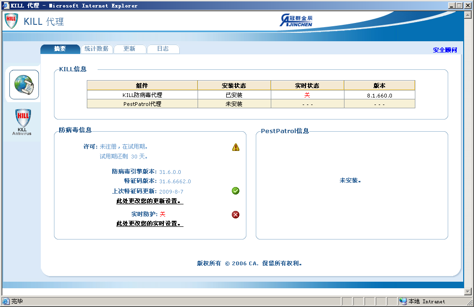Maximize the Internet Explorer window
This screenshot has width=474, height=307.
[x=459, y=6]
